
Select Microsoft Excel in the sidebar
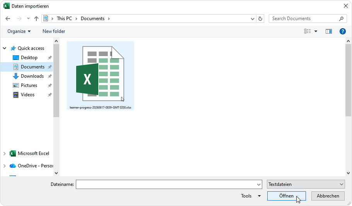pyautogui.click(x=33, y=153)
